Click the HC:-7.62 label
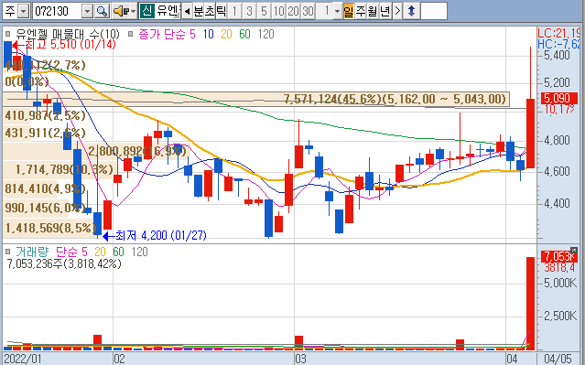This screenshot has width=585, height=365. coord(558,44)
